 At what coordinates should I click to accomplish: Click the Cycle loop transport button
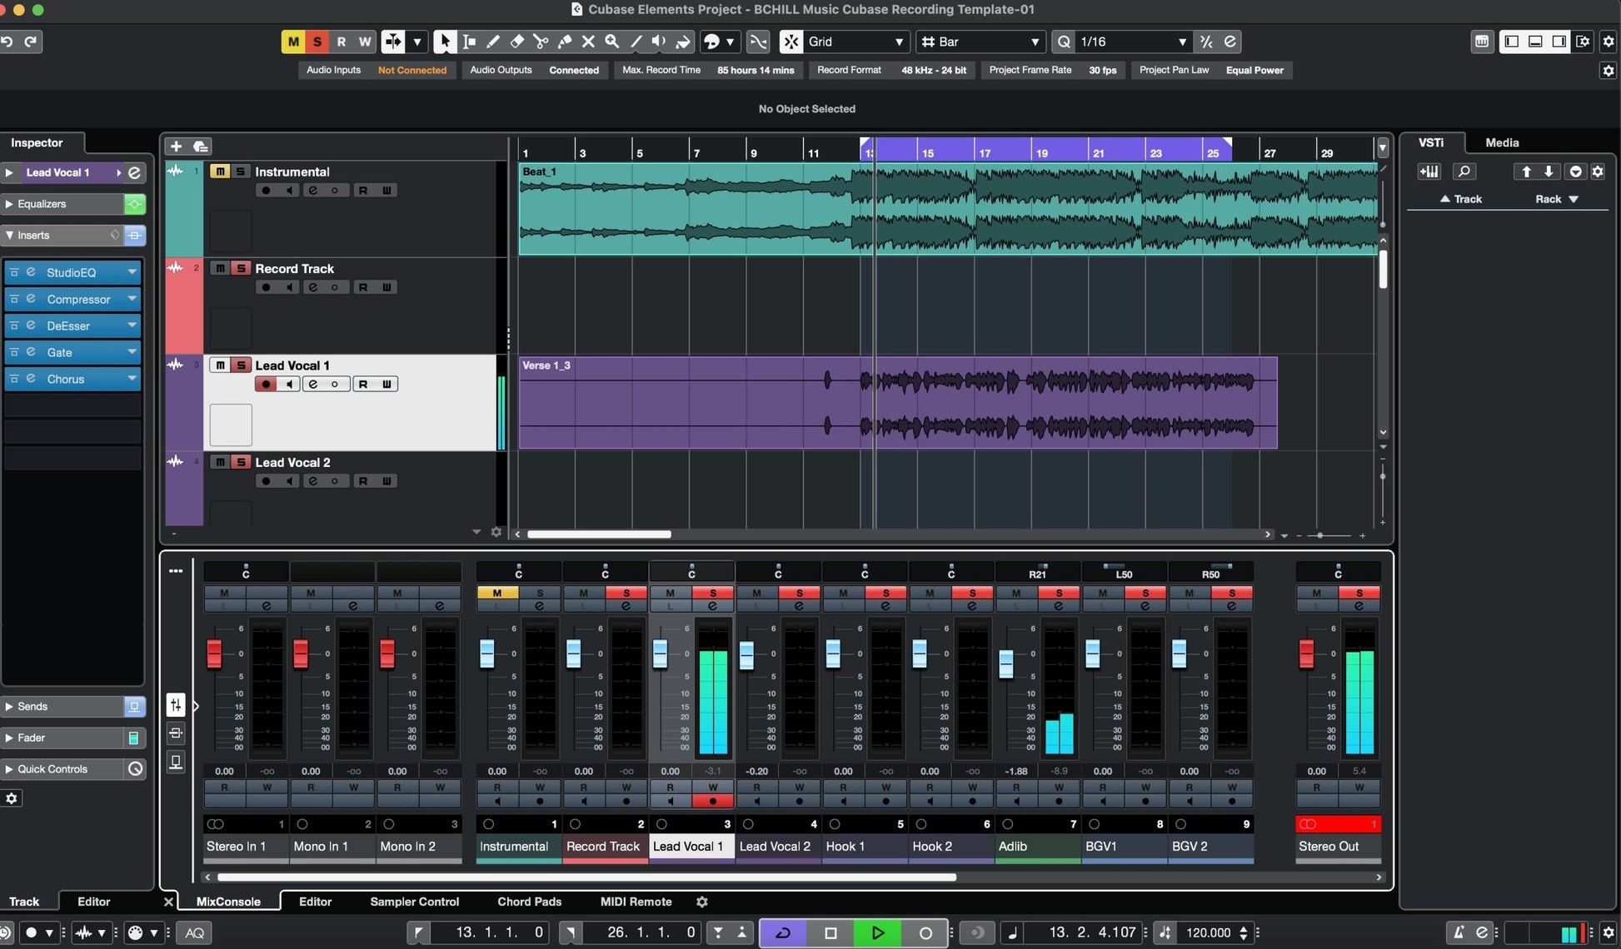(783, 932)
